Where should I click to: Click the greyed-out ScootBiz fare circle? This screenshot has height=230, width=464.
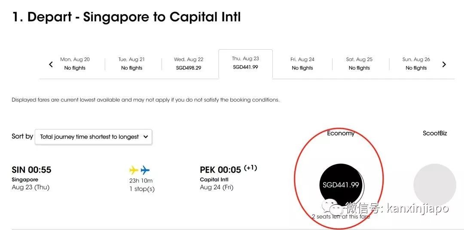click(434, 185)
